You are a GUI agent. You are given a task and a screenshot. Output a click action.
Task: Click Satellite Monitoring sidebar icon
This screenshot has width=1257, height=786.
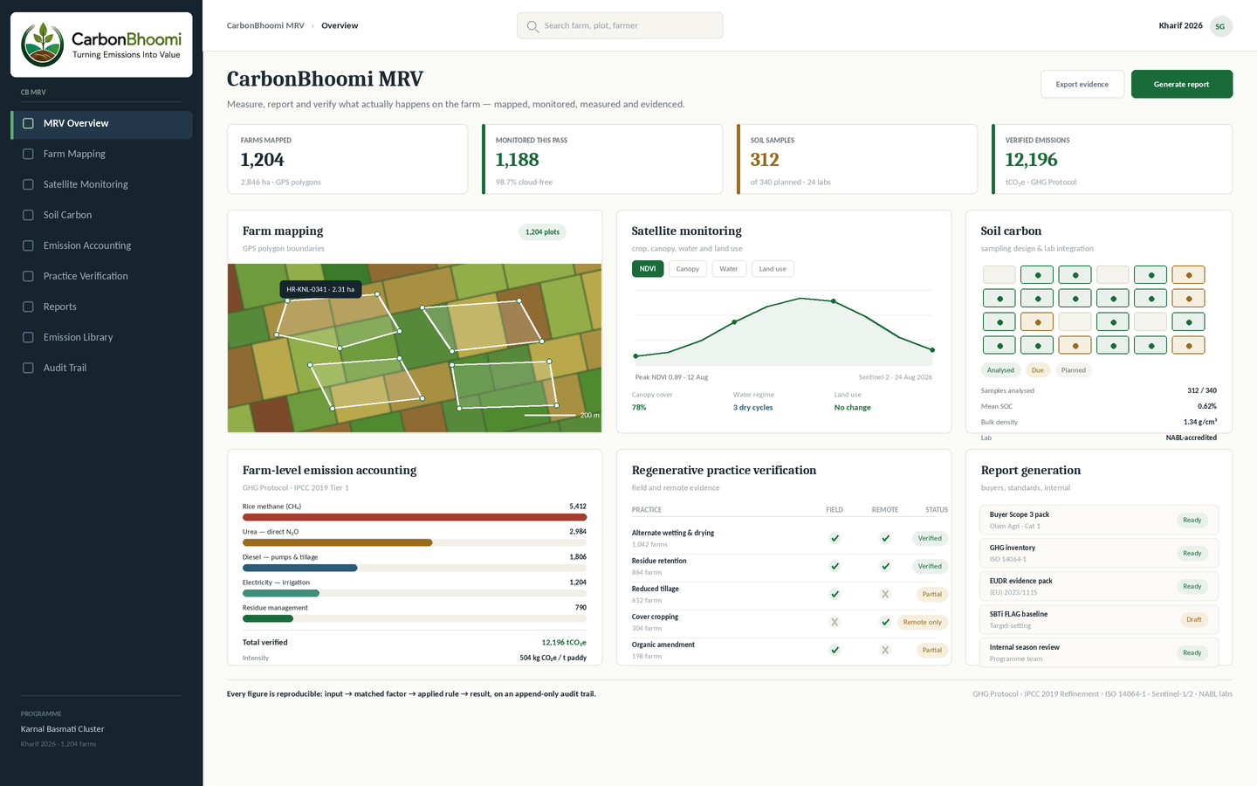tap(28, 184)
